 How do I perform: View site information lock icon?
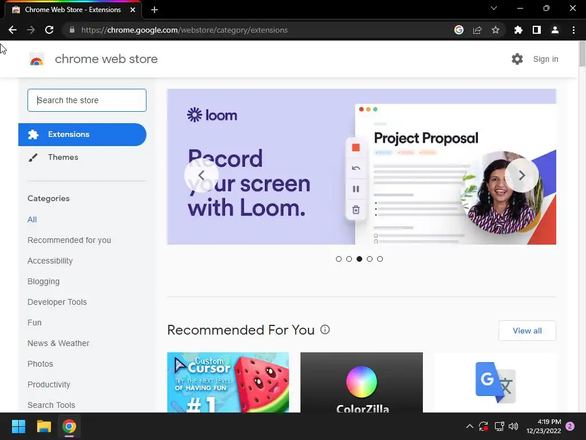tap(72, 30)
